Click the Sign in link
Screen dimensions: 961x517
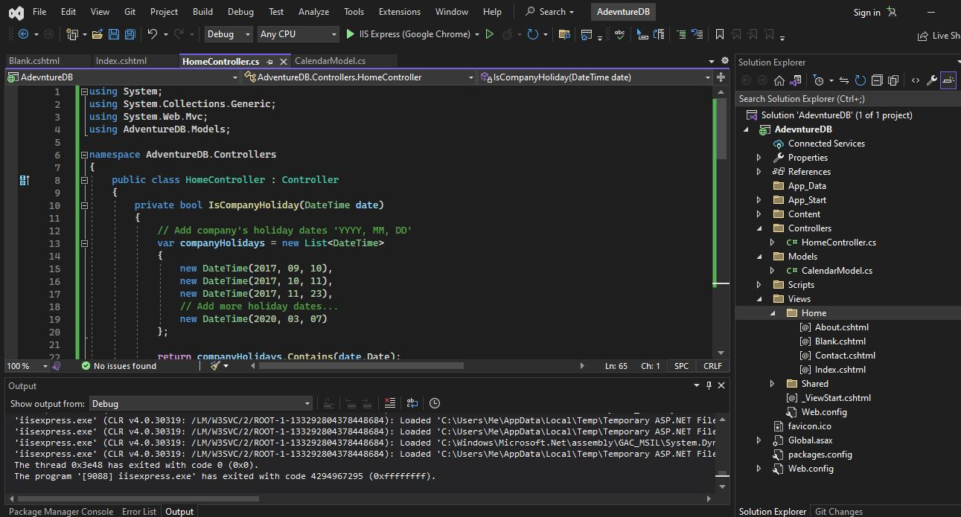pos(866,12)
